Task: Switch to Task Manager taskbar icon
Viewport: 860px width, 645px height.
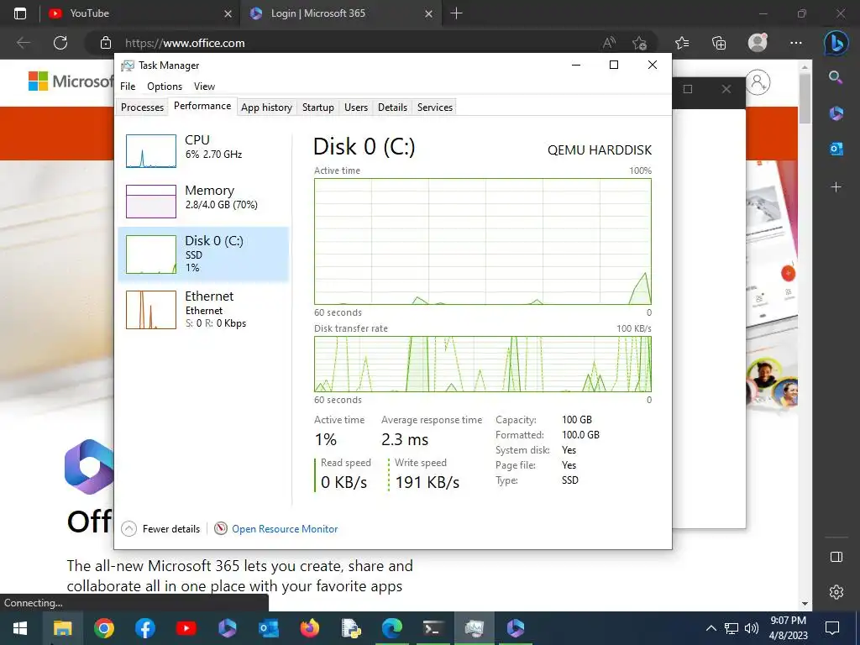Action: click(474, 628)
